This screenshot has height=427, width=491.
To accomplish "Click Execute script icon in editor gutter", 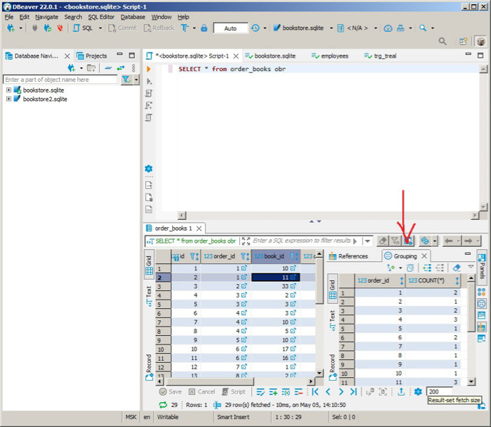I will tap(149, 93).
